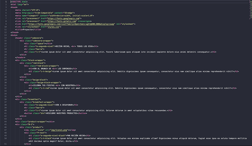Click the "breakfast" class on line 36
The image size is (252, 146).
(x=33, y=99)
